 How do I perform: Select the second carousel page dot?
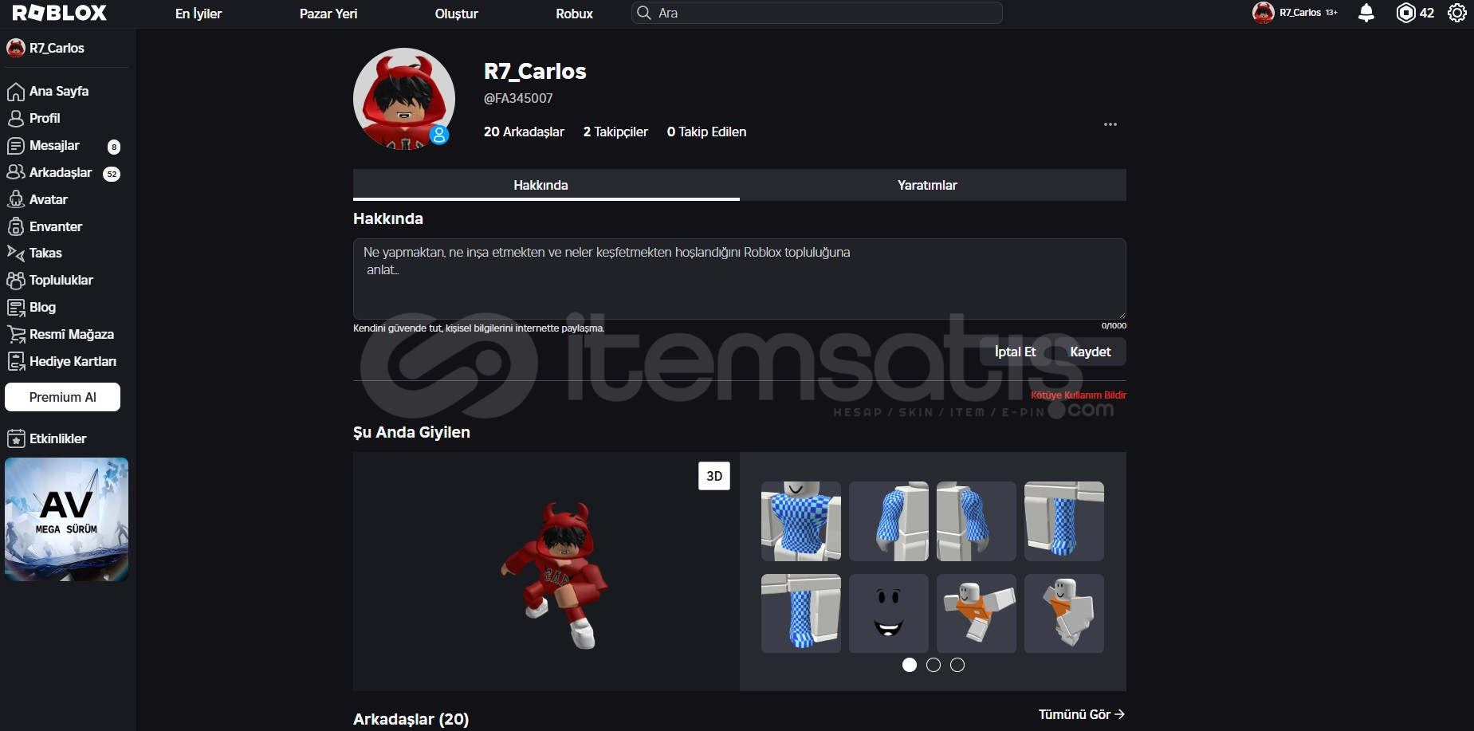pyautogui.click(x=934, y=665)
